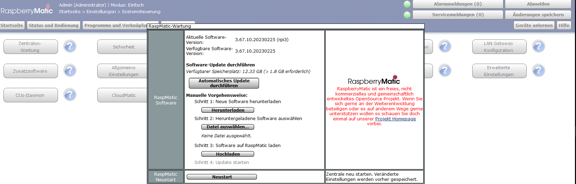Open Allgemeine Einstellungen button
Screen dimensions: 576x184
tap(123, 71)
